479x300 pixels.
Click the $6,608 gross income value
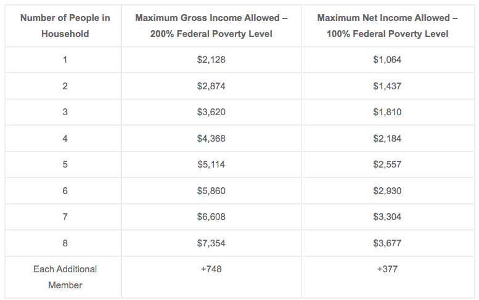[x=211, y=217]
